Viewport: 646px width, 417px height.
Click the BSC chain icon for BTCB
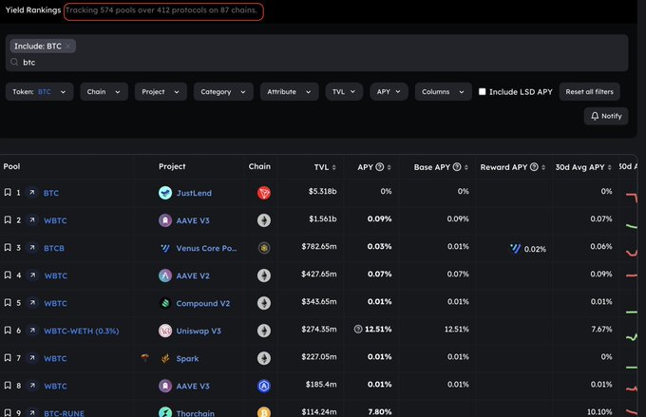264,248
